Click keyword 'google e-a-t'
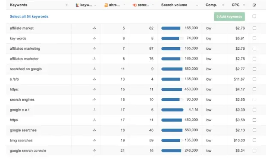The height and width of the screenshot is (159, 266). (19, 110)
